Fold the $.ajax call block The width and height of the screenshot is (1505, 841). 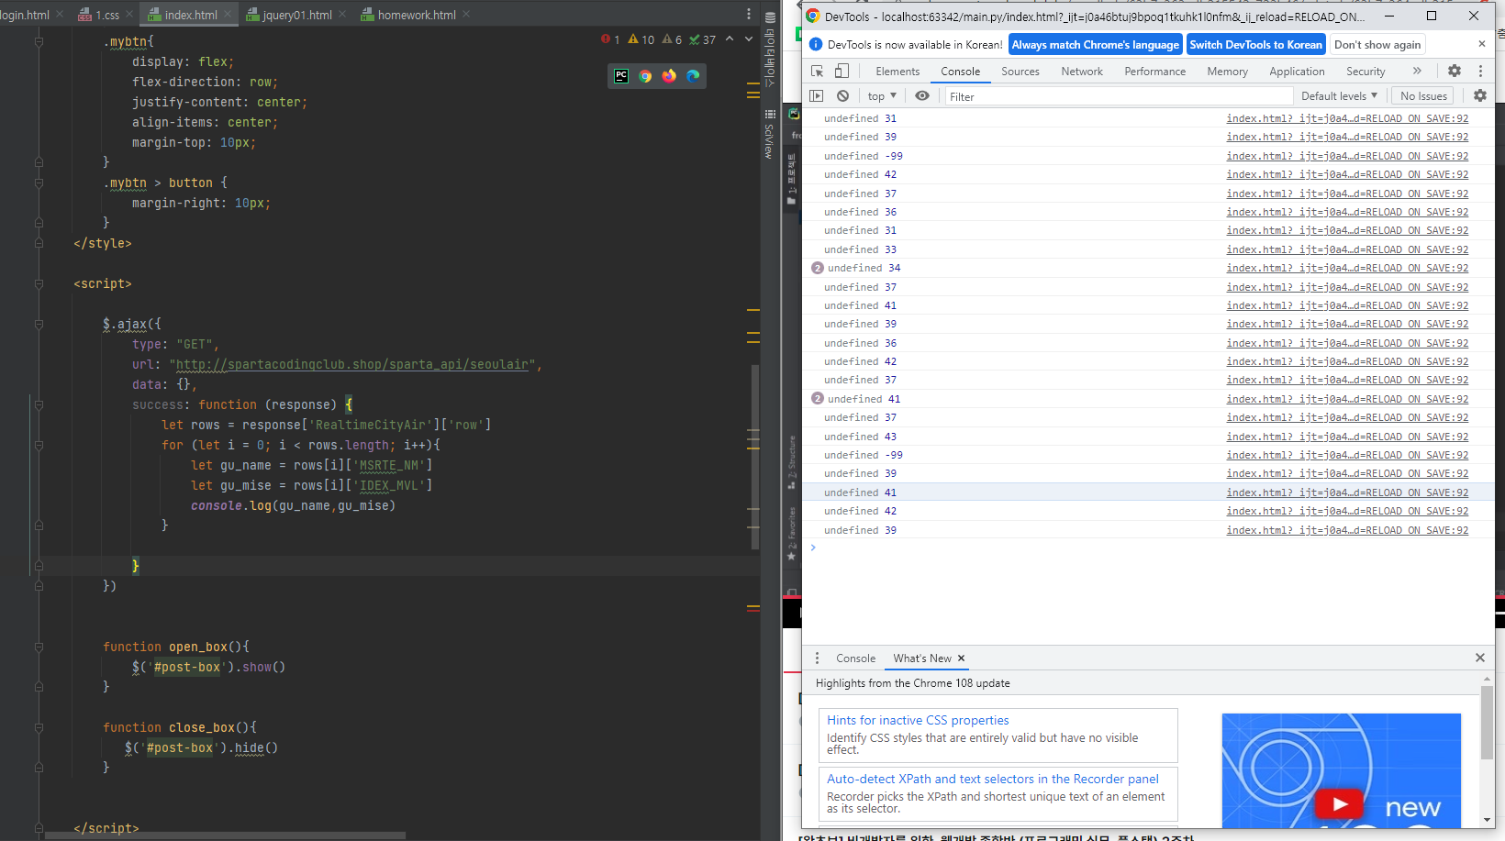coord(39,324)
